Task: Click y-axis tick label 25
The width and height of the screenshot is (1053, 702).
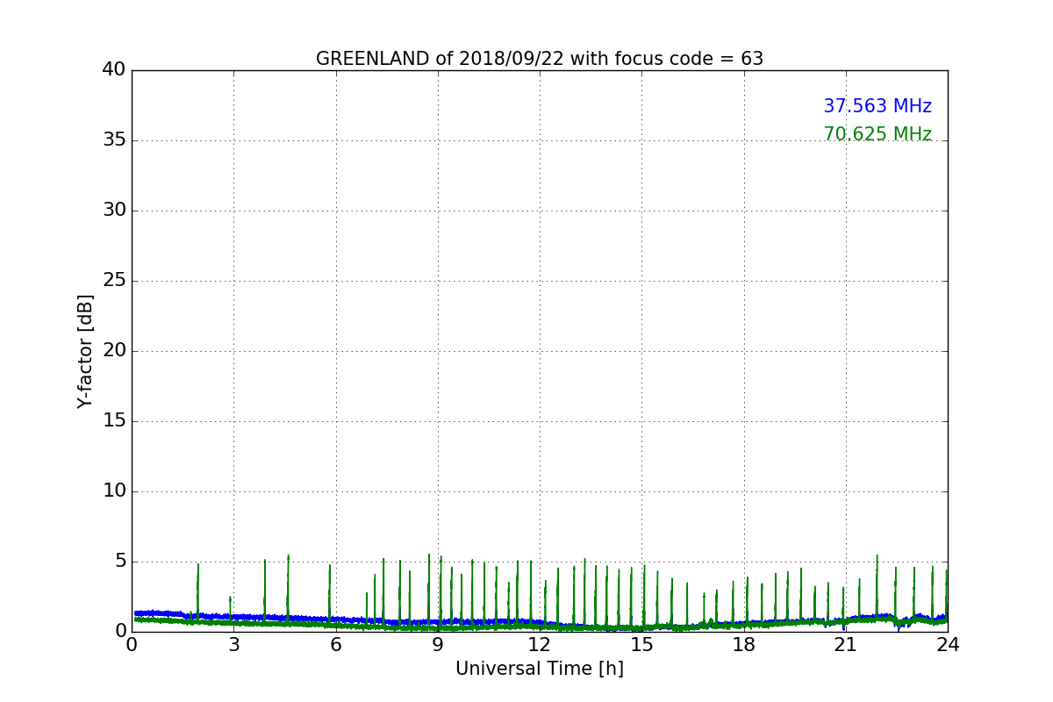Action: (x=114, y=280)
